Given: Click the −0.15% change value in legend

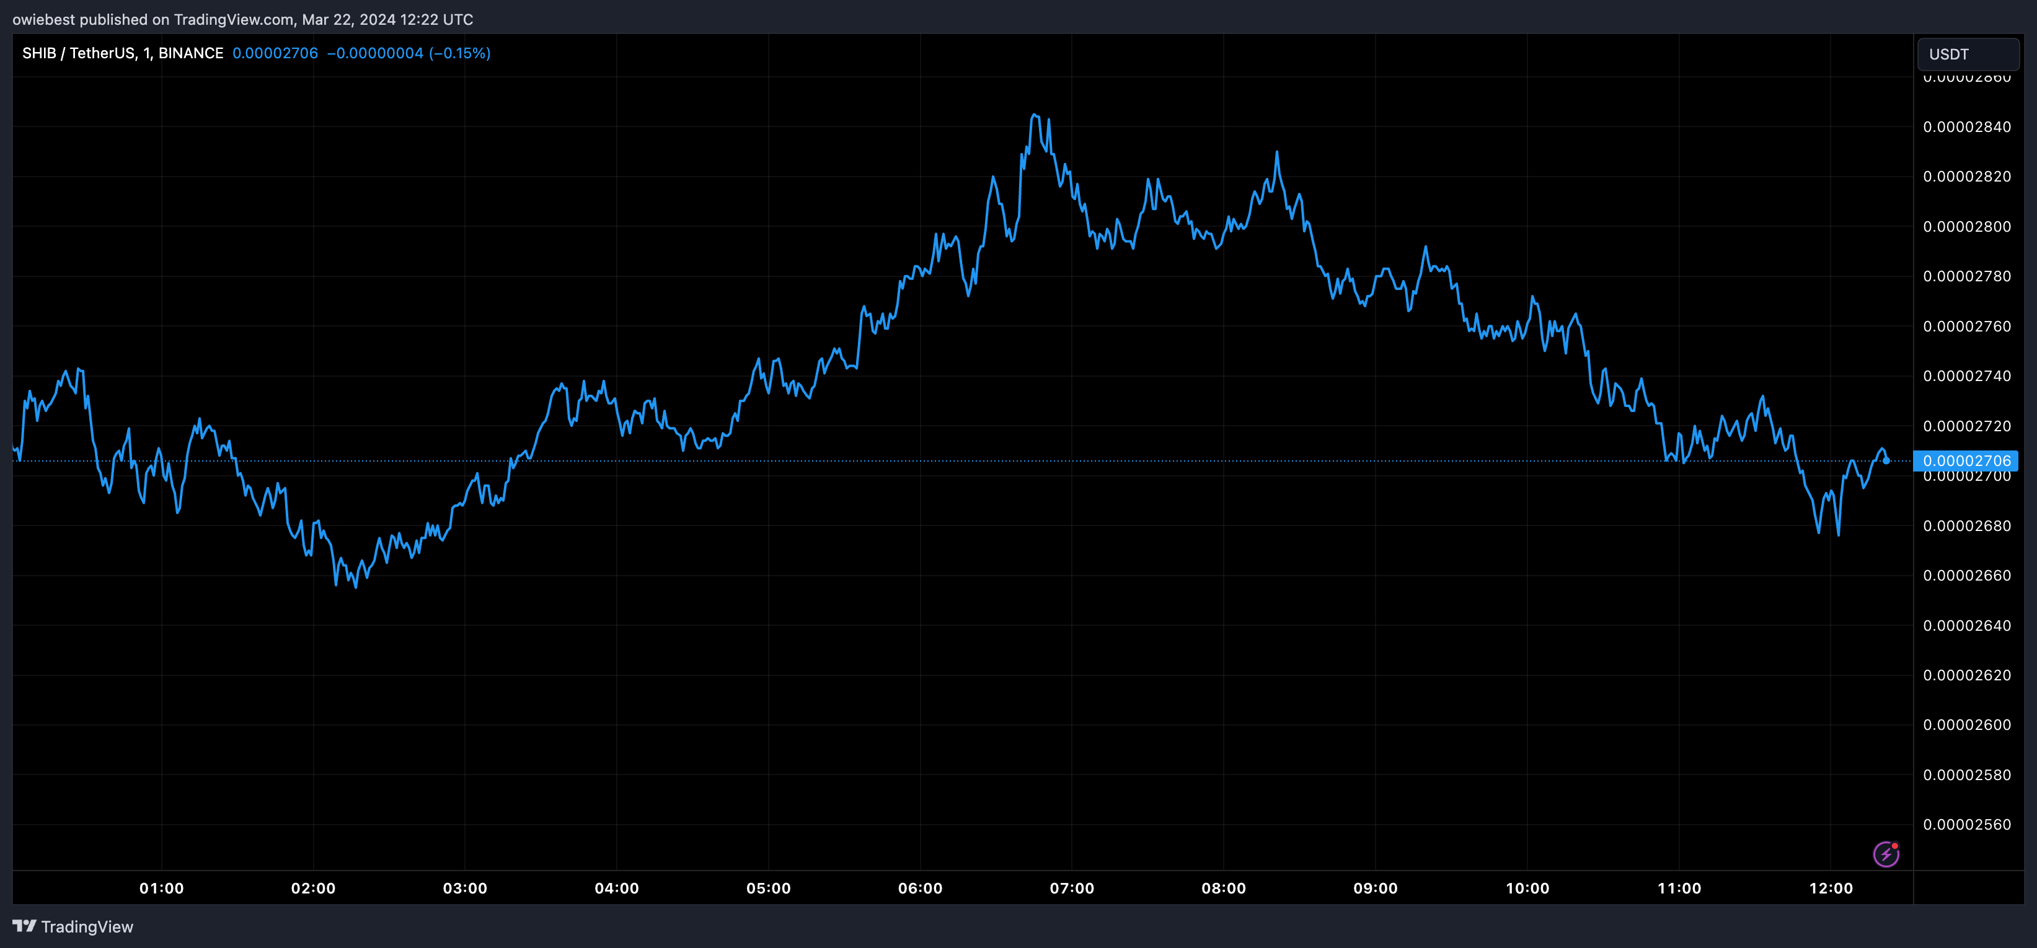Looking at the screenshot, I should pyautogui.click(x=459, y=53).
